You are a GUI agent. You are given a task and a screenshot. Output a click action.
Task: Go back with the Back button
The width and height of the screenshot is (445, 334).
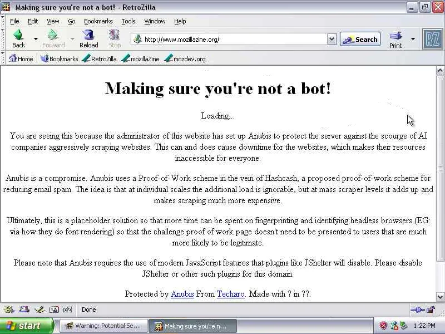point(18,38)
